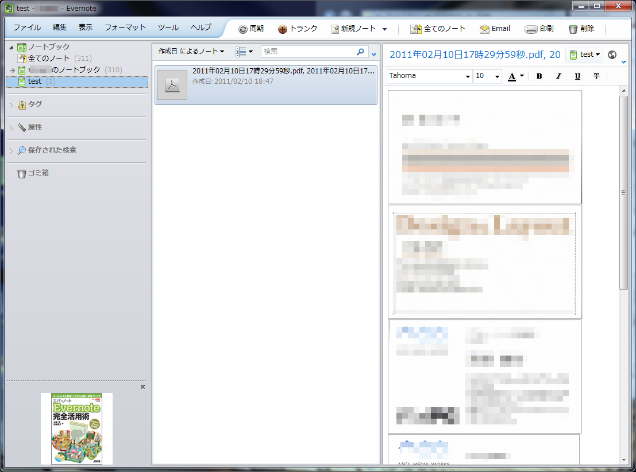Open the ツール menu

168,27
